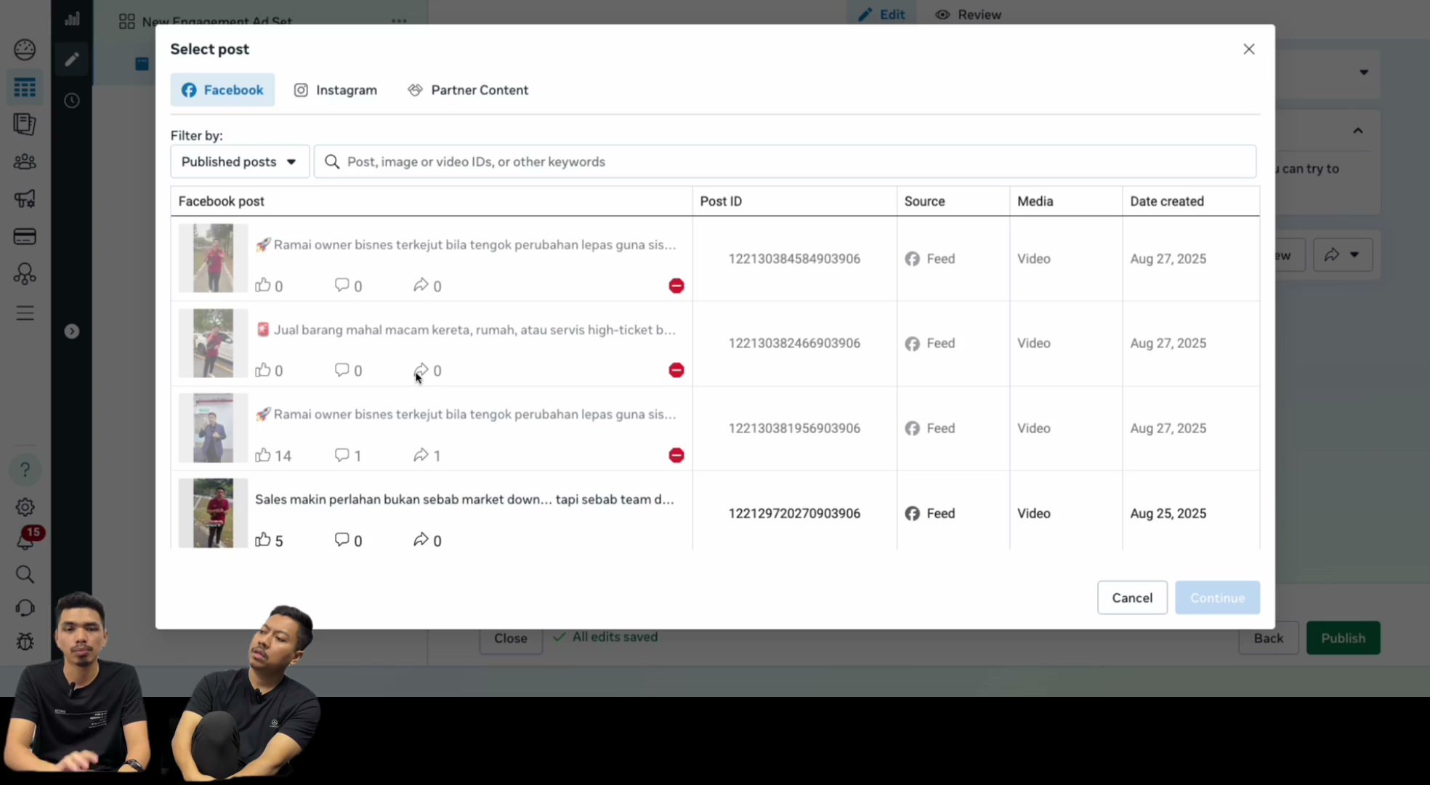
Task: Open settings gear icon in sidebar
Action: coord(25,507)
